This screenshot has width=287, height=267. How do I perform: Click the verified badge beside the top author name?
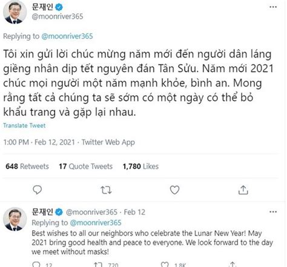pos(59,7)
